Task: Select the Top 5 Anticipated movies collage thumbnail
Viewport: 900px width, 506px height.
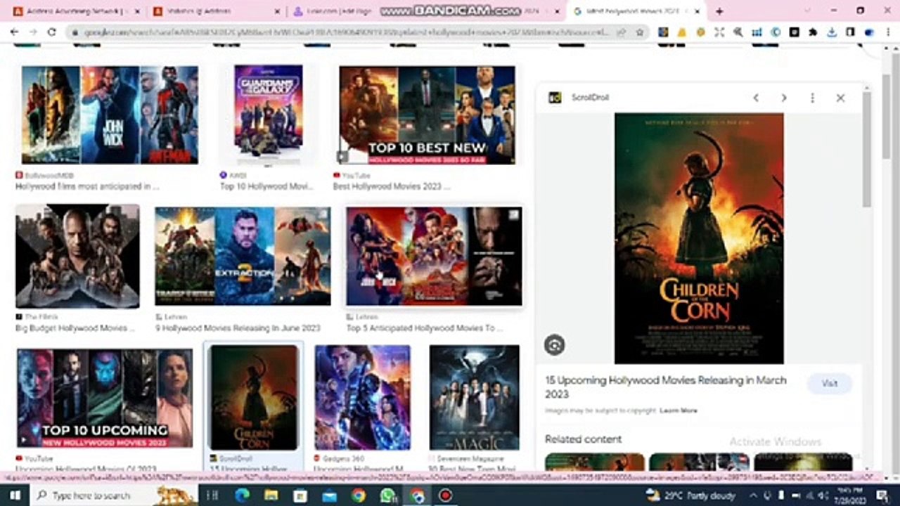Action: coord(434,256)
